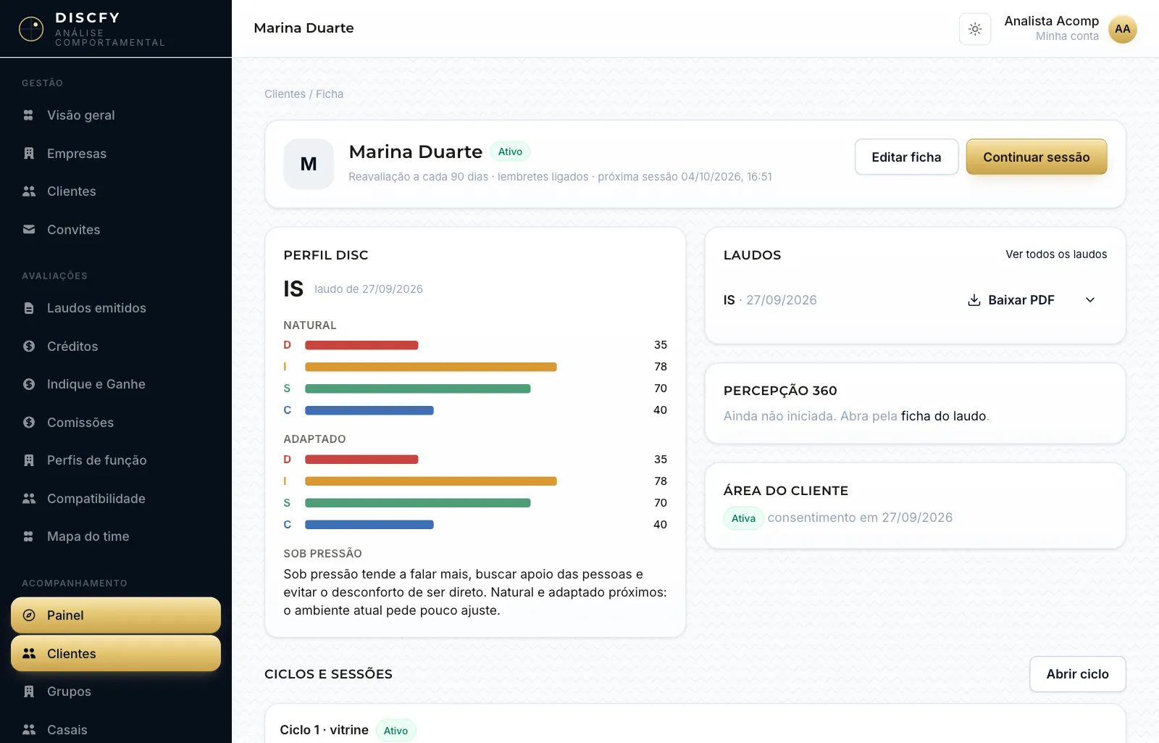Click the Grupos building icon
This screenshot has width=1159, height=743.
(29, 692)
